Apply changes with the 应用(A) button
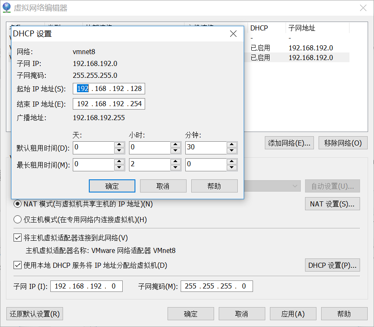 [x=293, y=313]
